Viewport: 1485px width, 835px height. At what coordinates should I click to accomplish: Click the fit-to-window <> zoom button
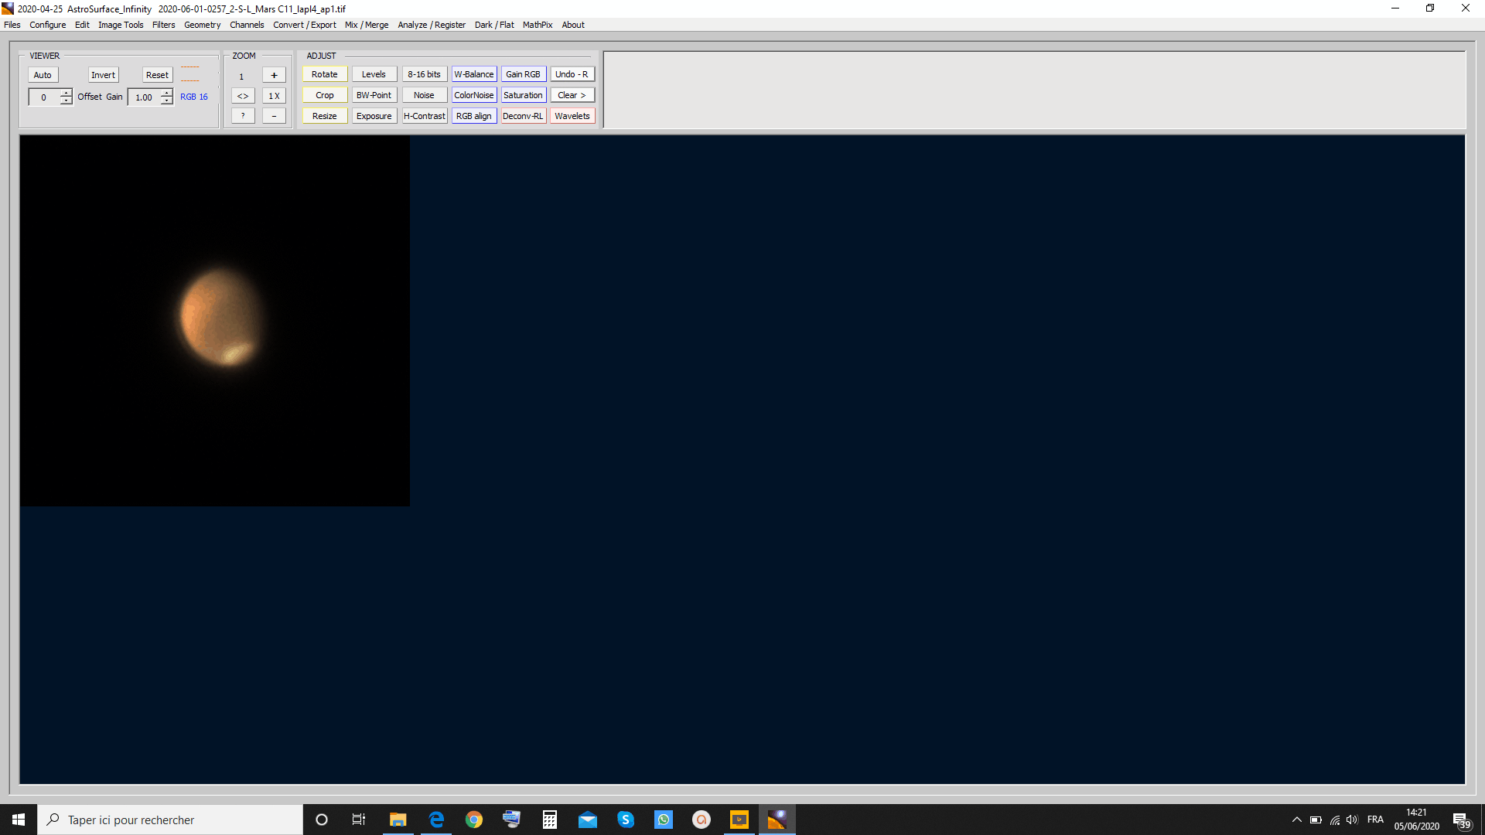[243, 96]
